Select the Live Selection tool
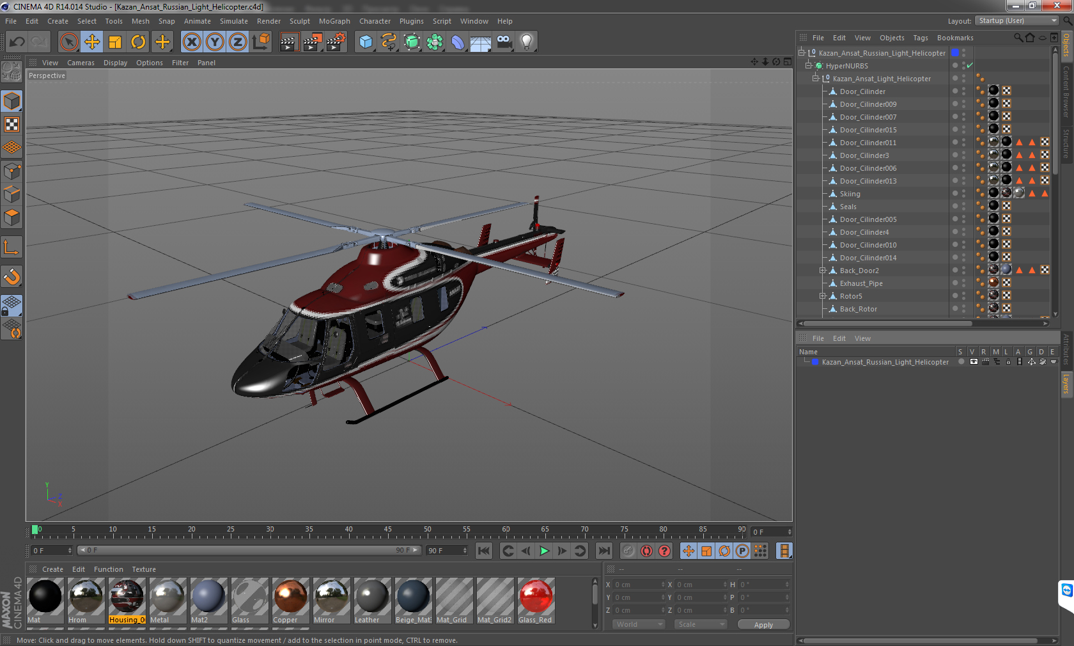This screenshot has width=1074, height=646. coord(68,42)
